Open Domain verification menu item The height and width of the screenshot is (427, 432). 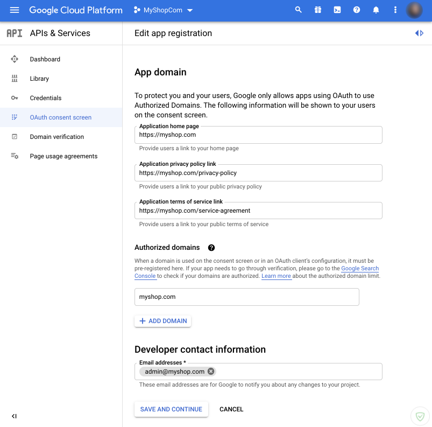coord(61,137)
